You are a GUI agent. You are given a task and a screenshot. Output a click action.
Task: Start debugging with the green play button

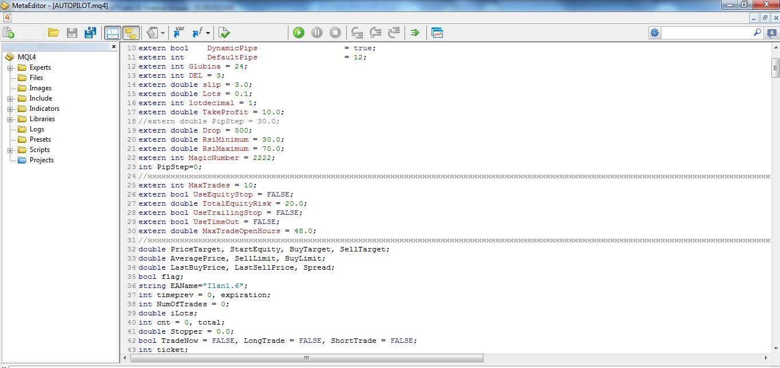(299, 33)
